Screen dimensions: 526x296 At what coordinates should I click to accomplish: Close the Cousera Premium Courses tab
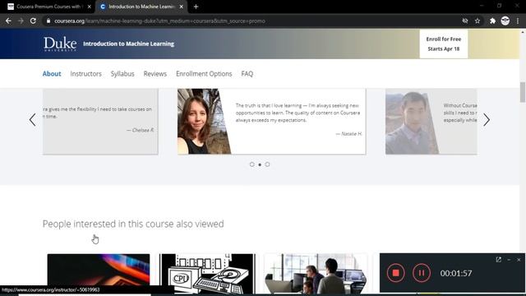(x=90, y=7)
